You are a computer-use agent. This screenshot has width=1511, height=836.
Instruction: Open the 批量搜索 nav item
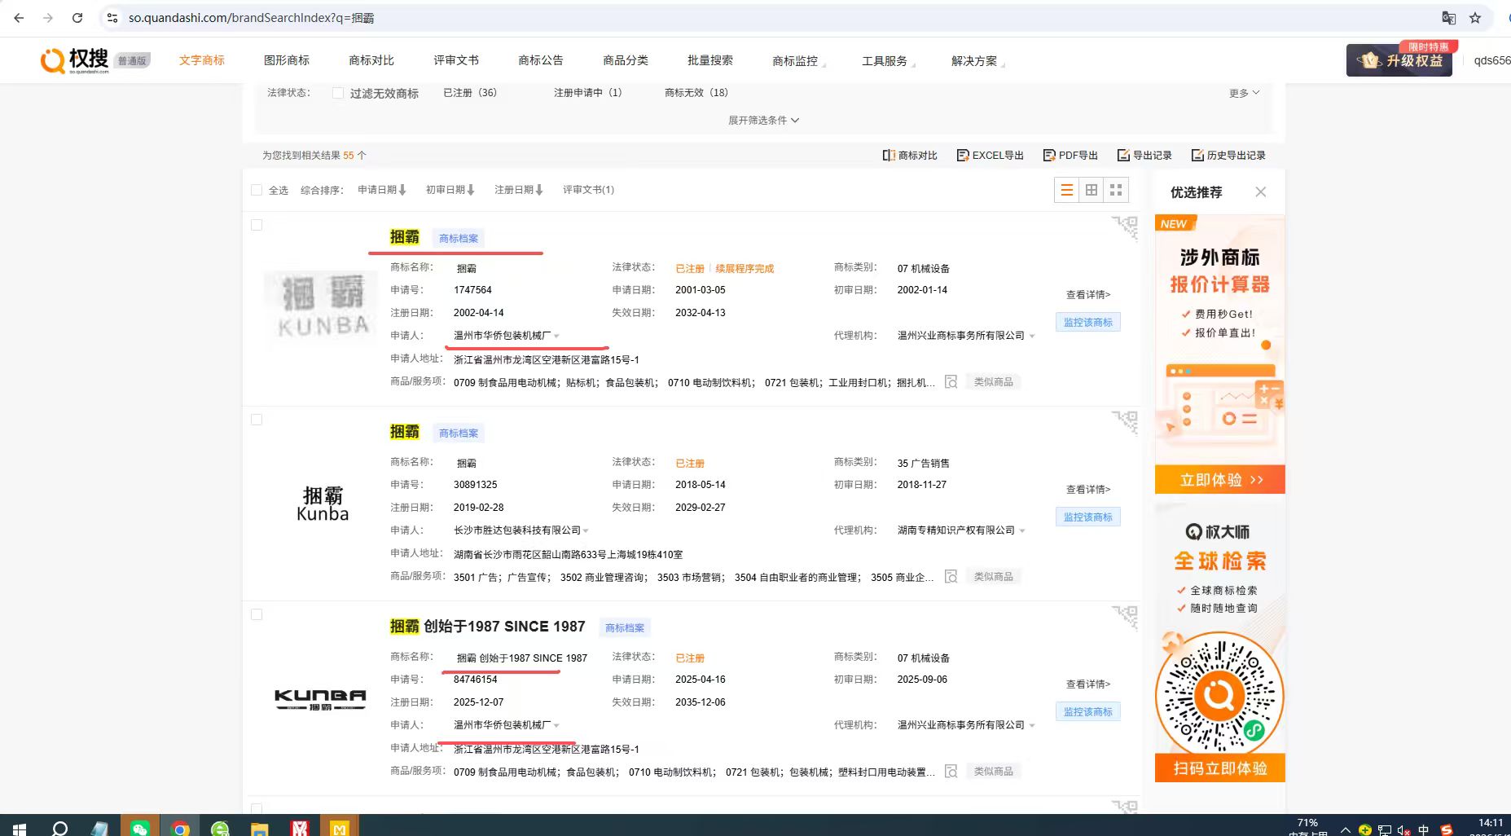[710, 60]
